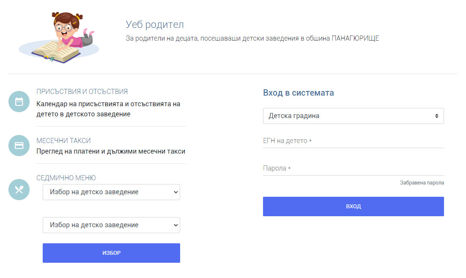Click the fork and knife menu icon
This screenshot has width=466, height=278.
click(19, 189)
